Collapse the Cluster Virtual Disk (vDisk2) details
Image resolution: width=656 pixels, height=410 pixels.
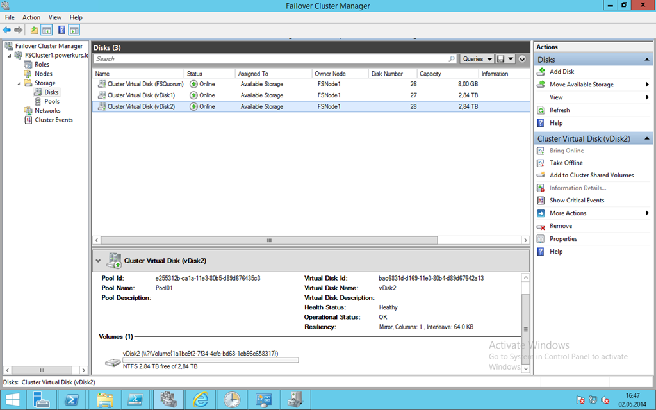tap(98, 261)
